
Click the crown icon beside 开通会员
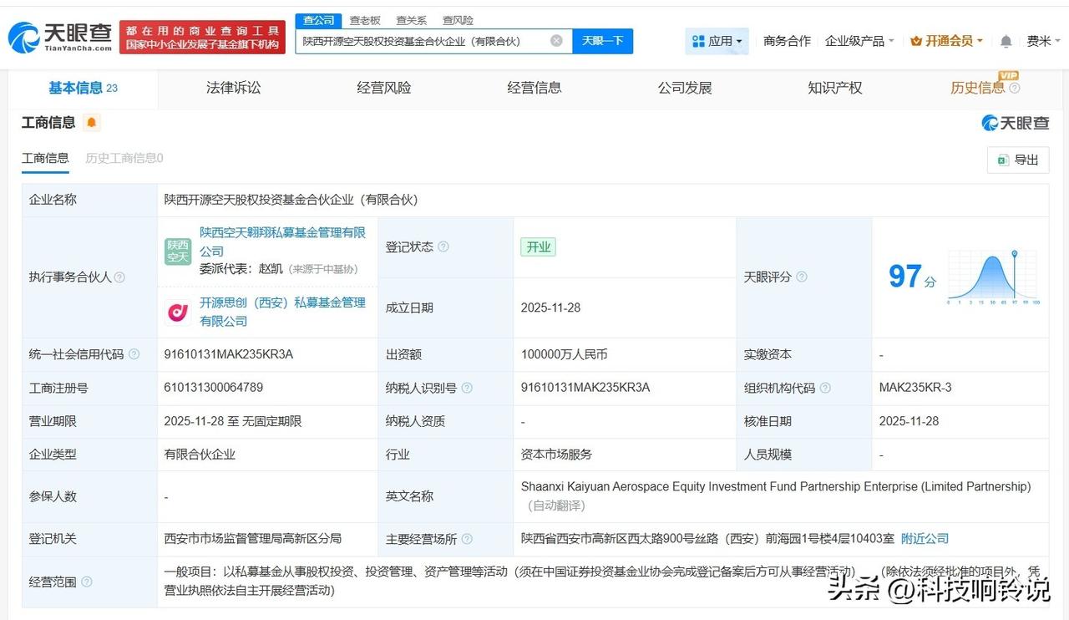point(916,40)
